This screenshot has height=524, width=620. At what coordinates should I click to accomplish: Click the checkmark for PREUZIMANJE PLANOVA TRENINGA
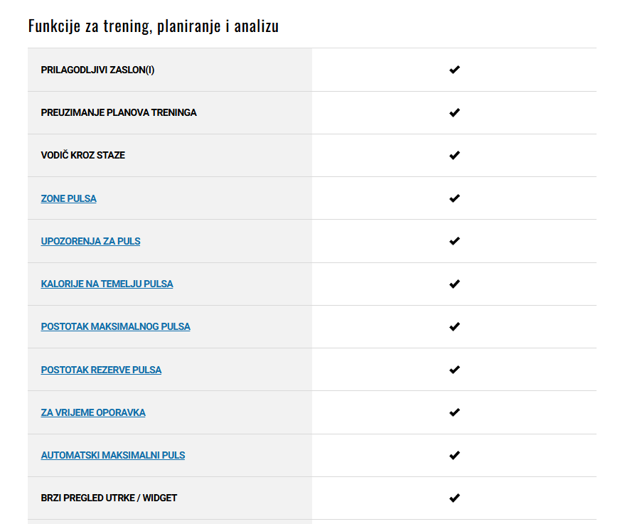(x=454, y=113)
